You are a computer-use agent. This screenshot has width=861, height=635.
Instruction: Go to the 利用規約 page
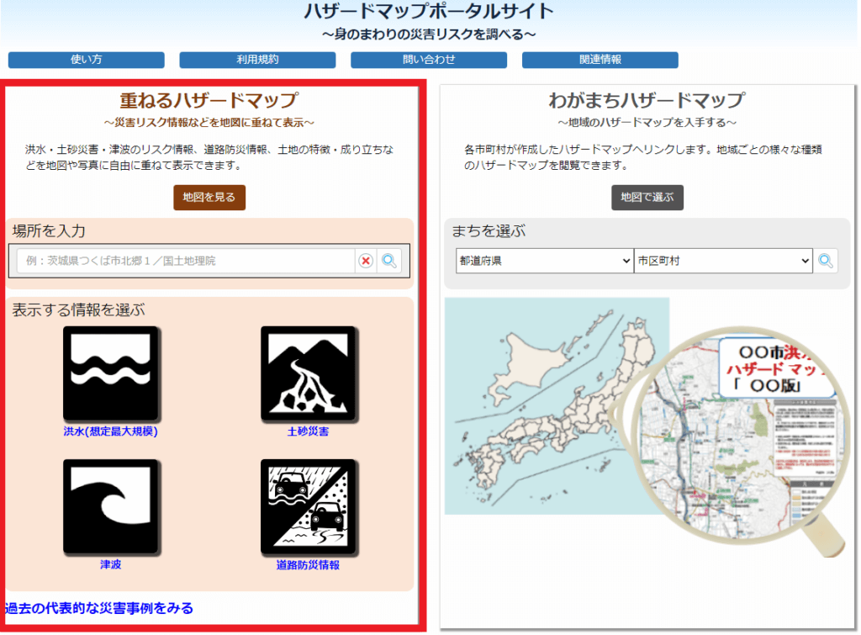[x=257, y=60]
